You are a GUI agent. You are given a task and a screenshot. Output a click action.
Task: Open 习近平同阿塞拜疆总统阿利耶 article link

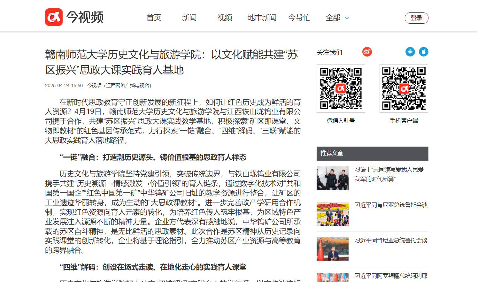[x=391, y=276]
